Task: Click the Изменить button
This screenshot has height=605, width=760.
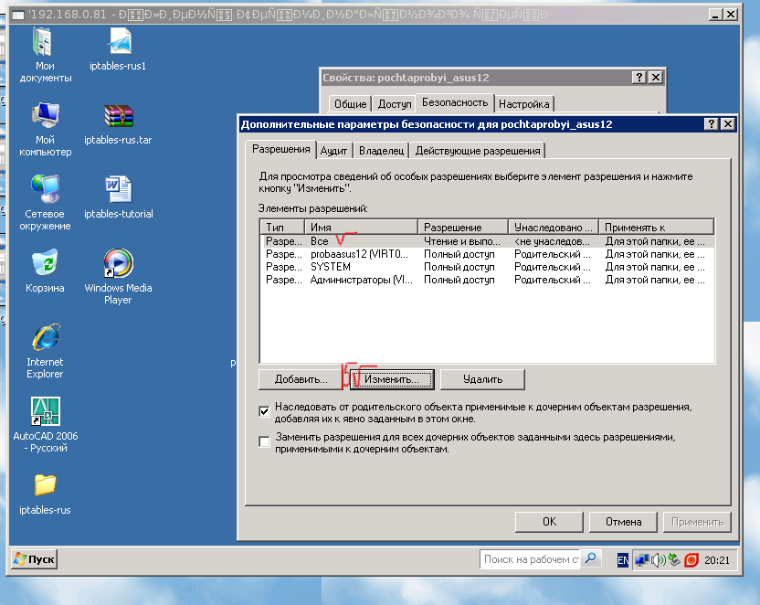Action: click(392, 378)
